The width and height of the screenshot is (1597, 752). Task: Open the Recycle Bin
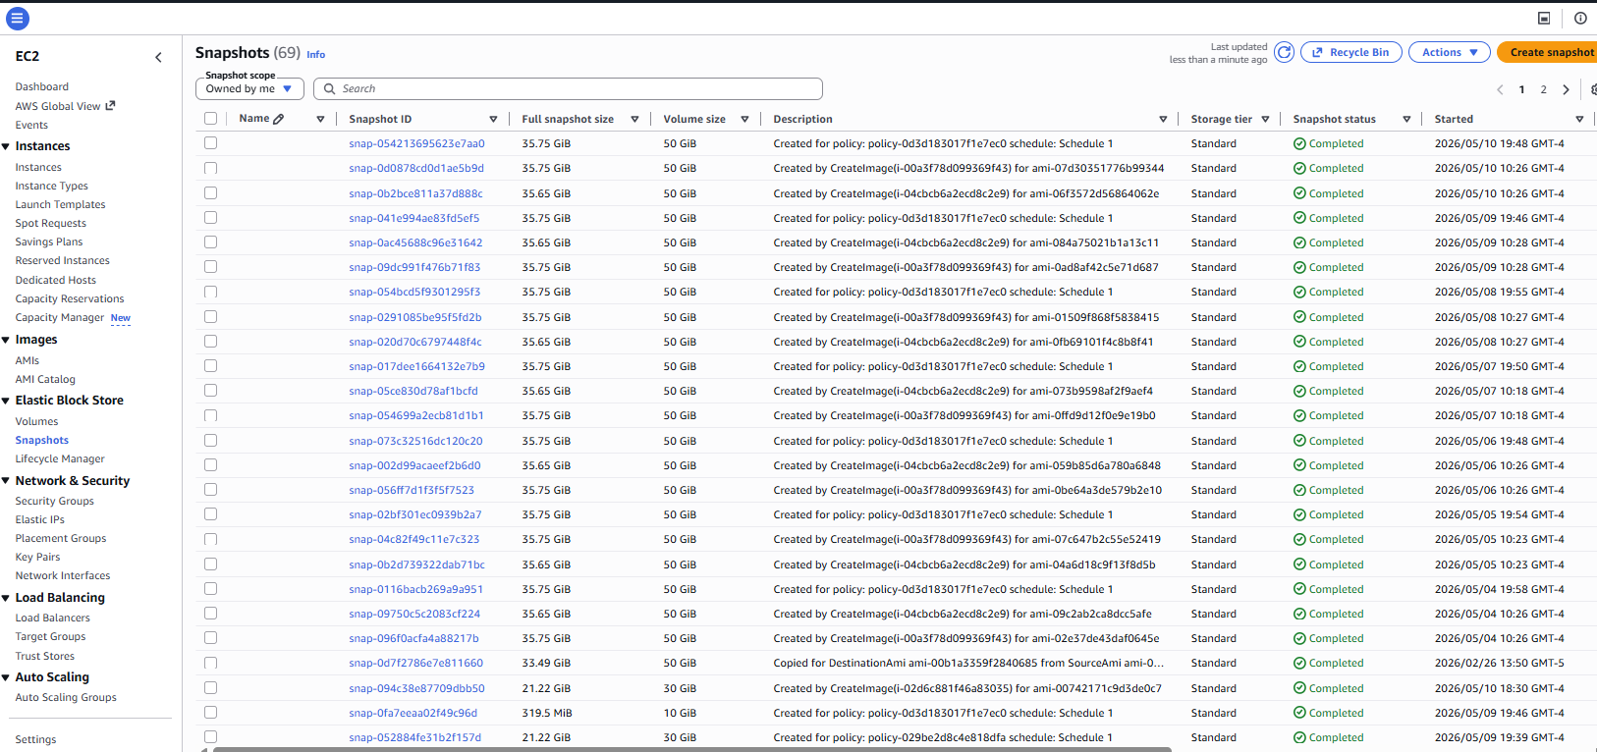[1351, 52]
